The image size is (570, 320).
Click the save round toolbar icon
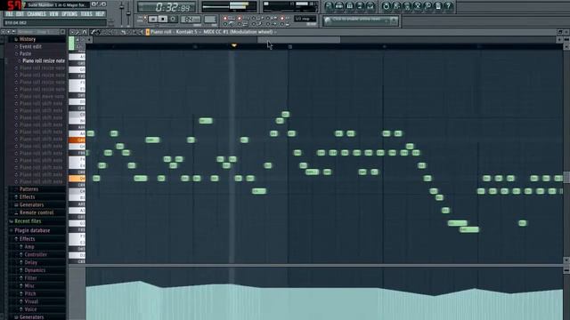pyautogui.click(x=396, y=6)
